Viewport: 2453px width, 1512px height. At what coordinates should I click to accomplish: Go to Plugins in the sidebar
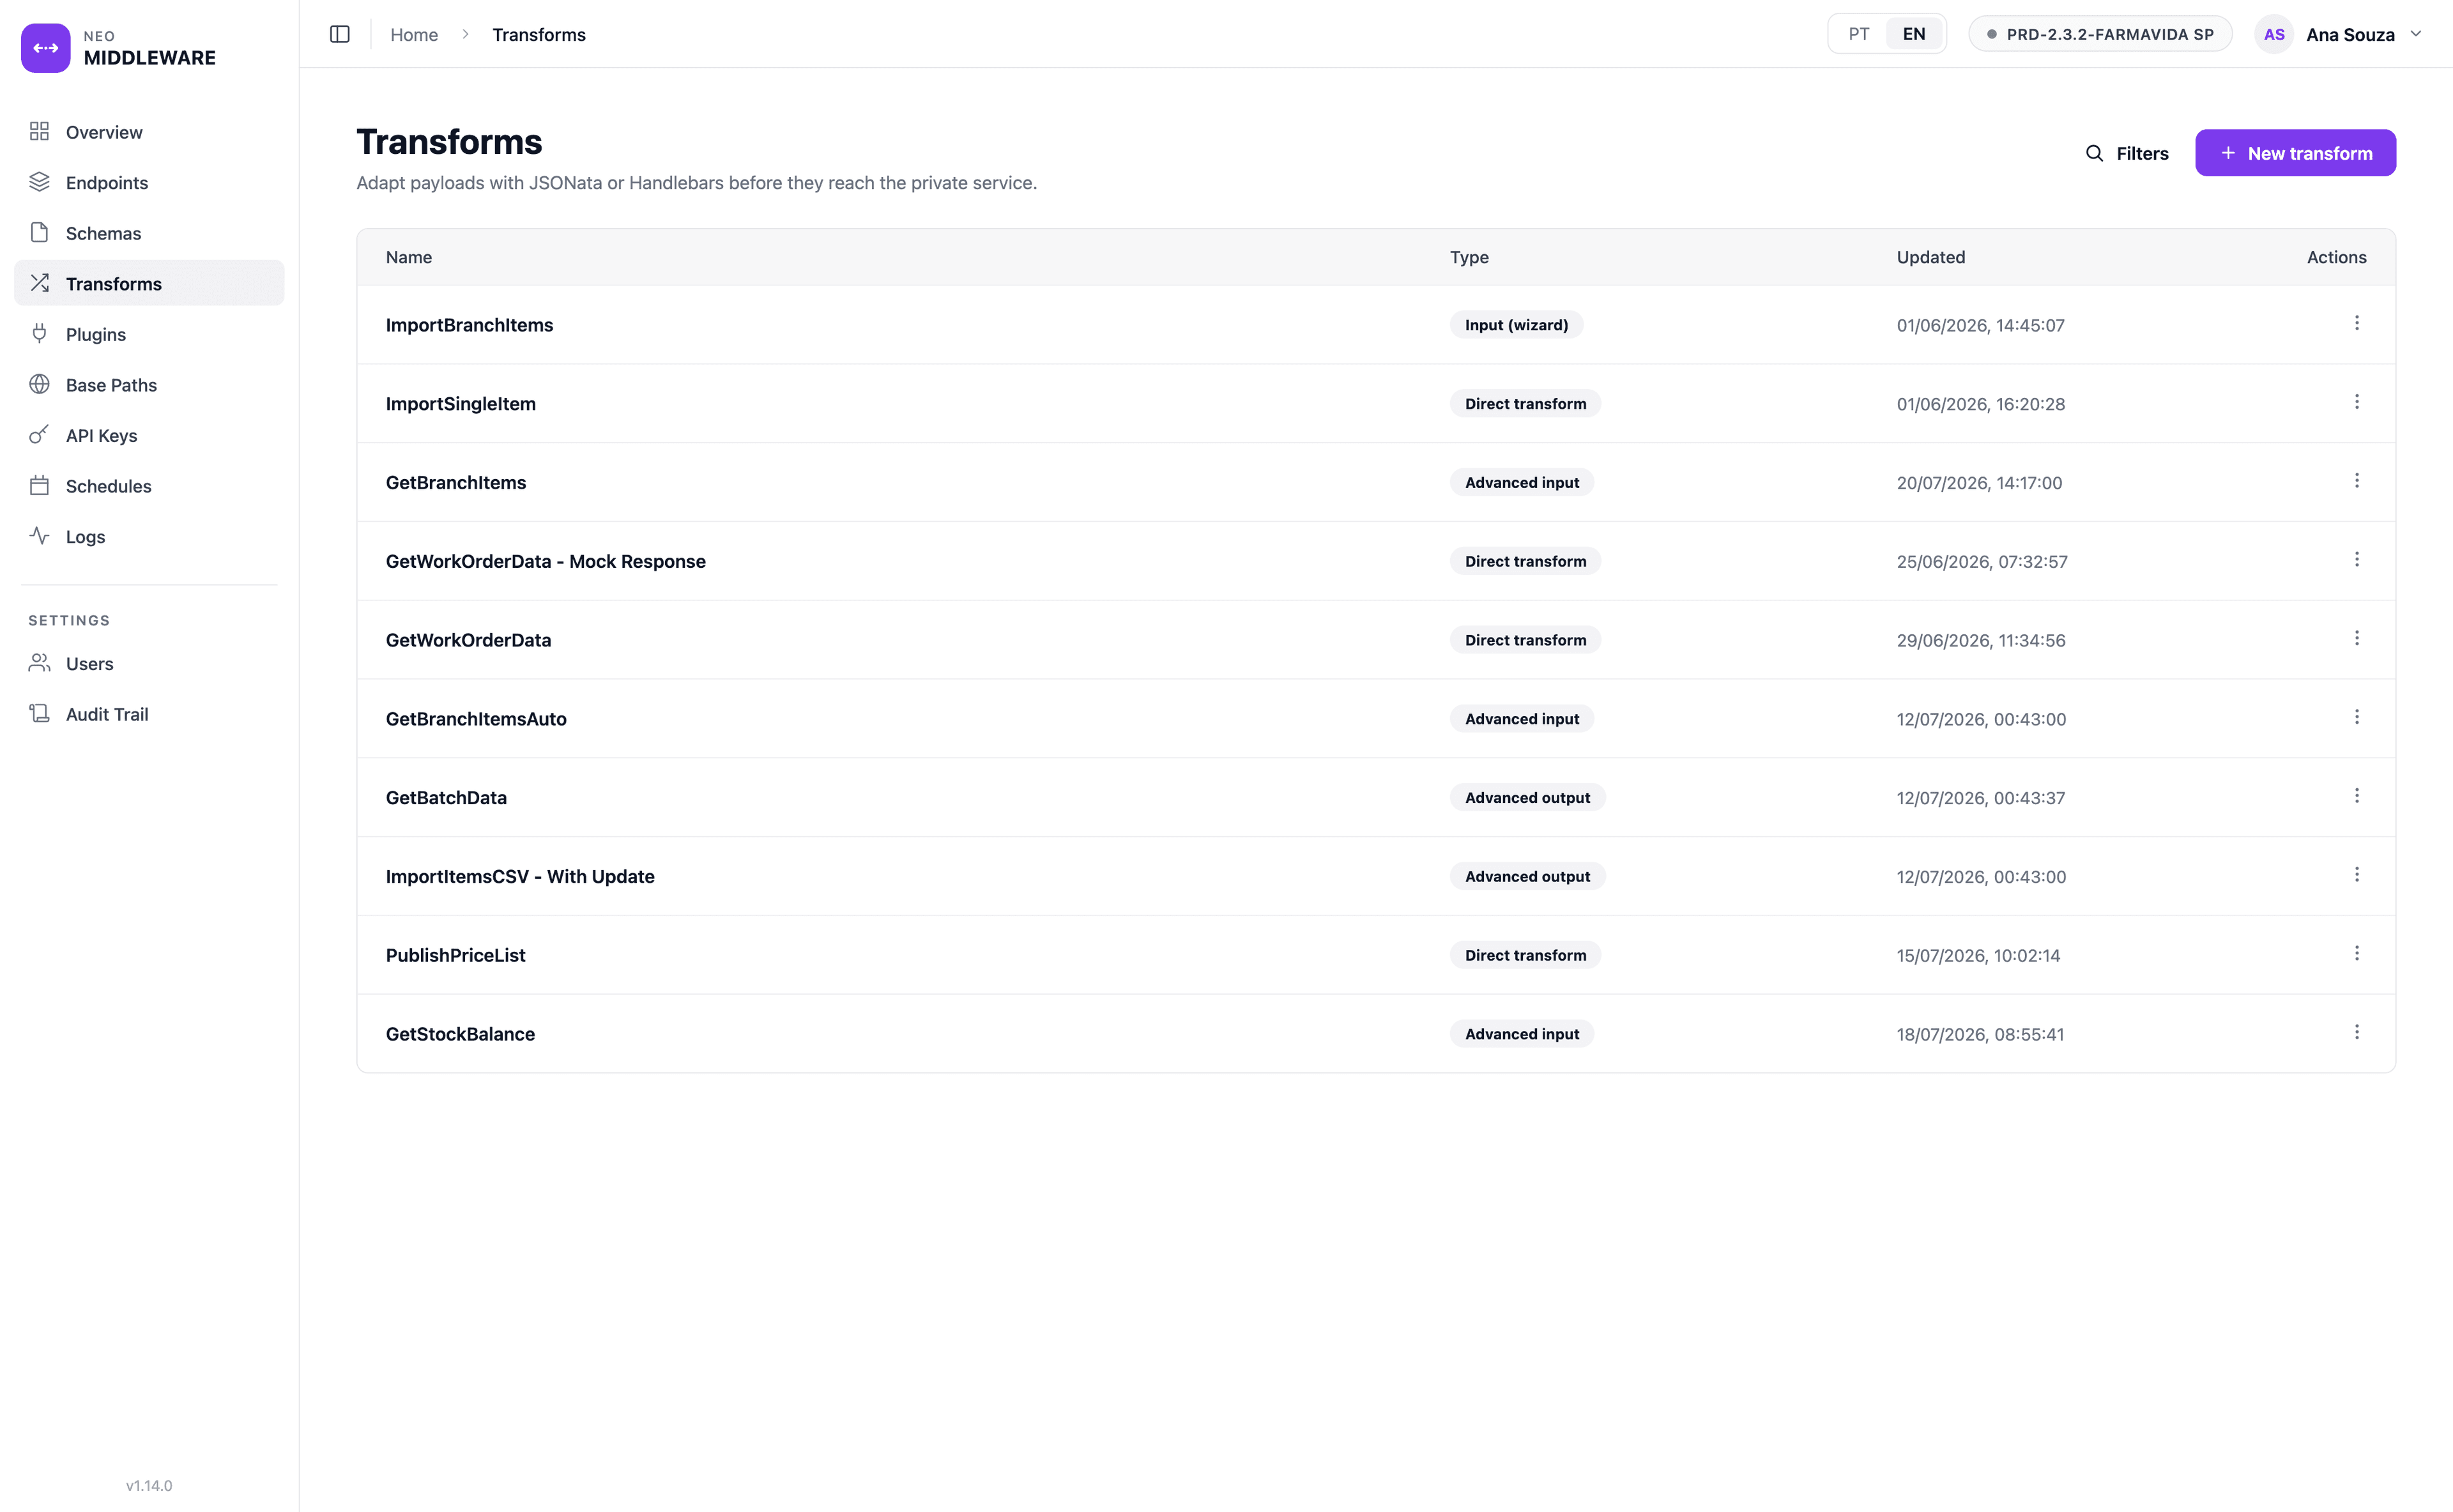(x=149, y=334)
